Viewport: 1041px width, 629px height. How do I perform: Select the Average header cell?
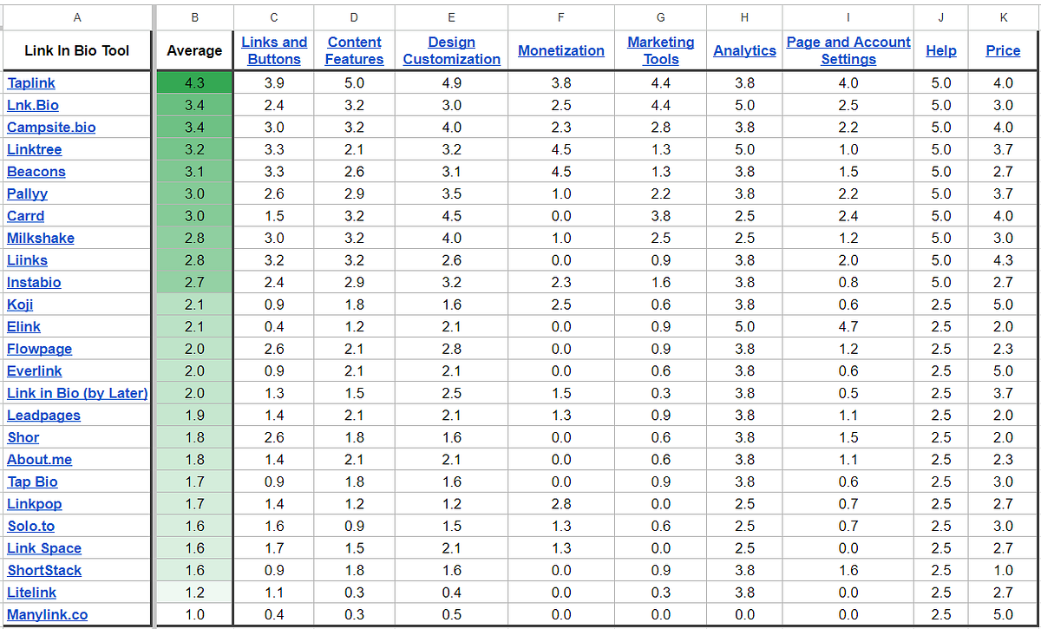click(x=194, y=50)
